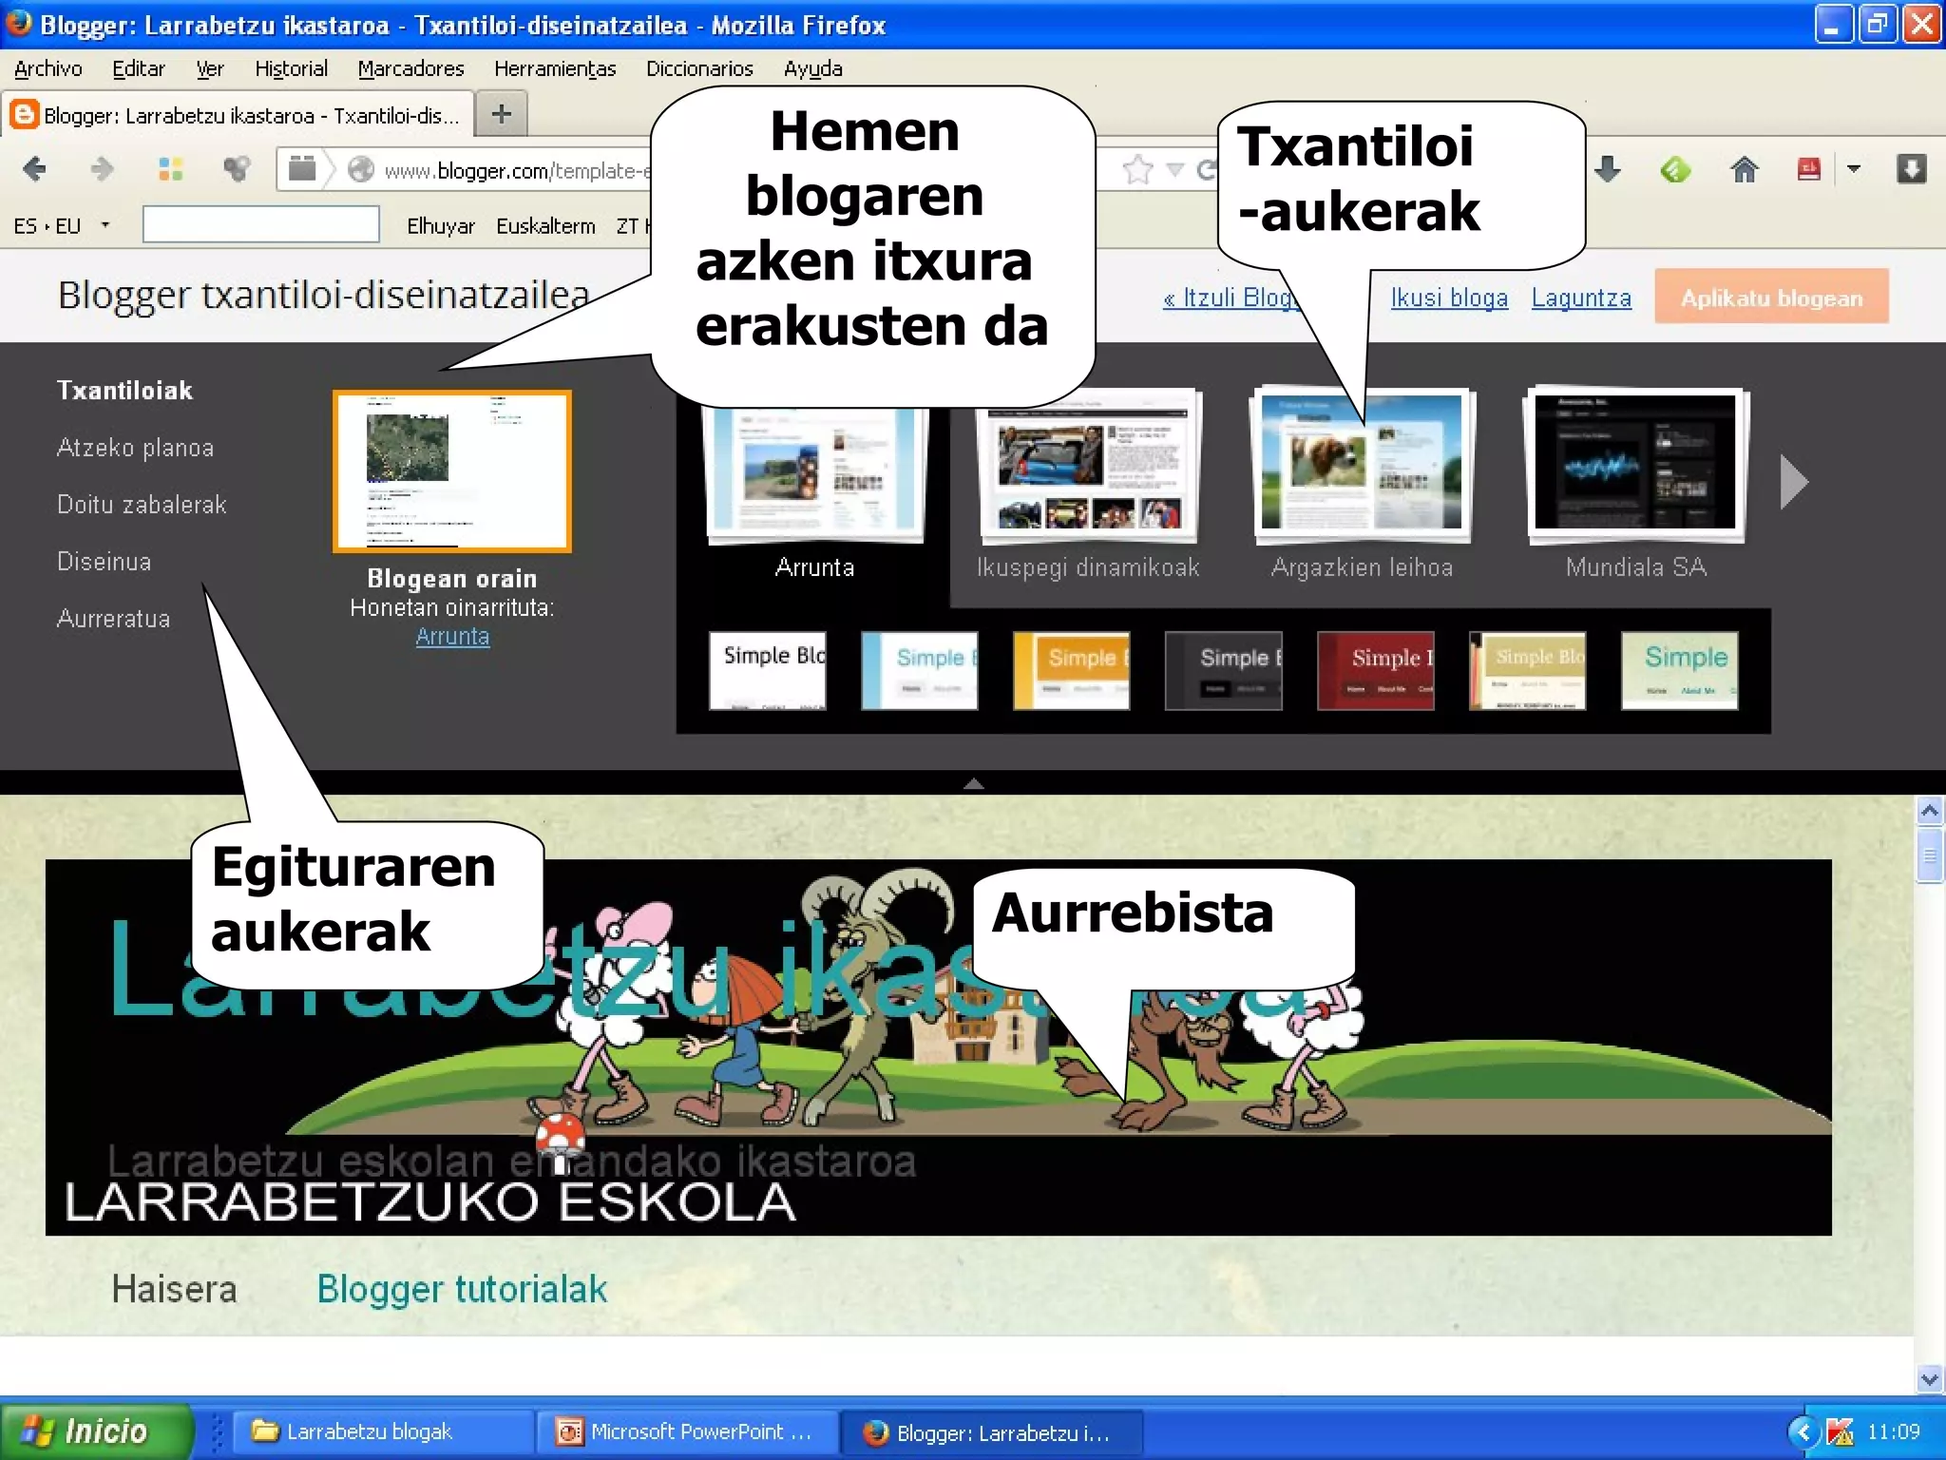
Task: Click the dictionary search input field
Action: point(261,224)
